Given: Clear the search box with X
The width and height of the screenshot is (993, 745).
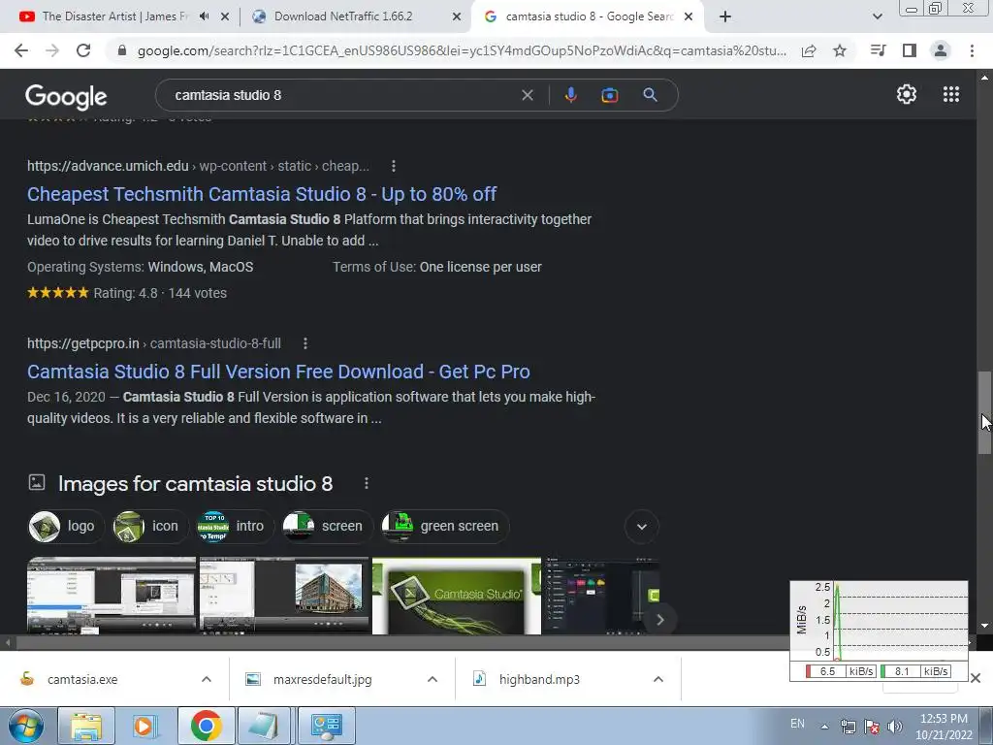Looking at the screenshot, I should (527, 95).
